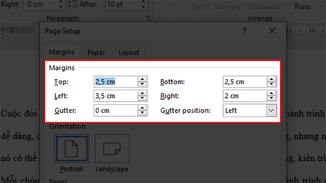
Task: Switch to the Layout tab
Action: [x=129, y=52]
